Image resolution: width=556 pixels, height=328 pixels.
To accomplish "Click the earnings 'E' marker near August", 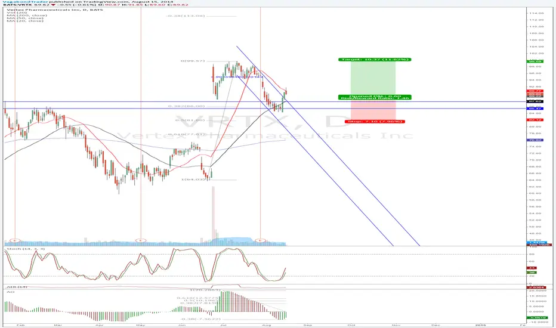I will tap(261, 240).
